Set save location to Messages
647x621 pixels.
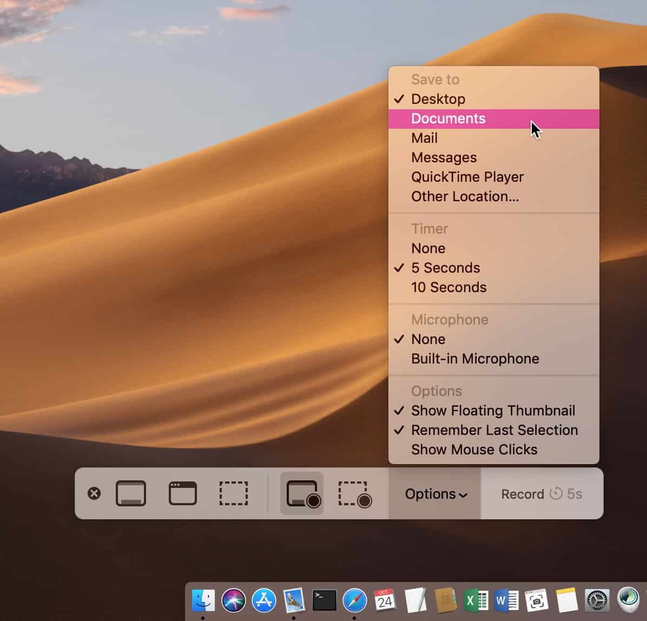(494, 157)
